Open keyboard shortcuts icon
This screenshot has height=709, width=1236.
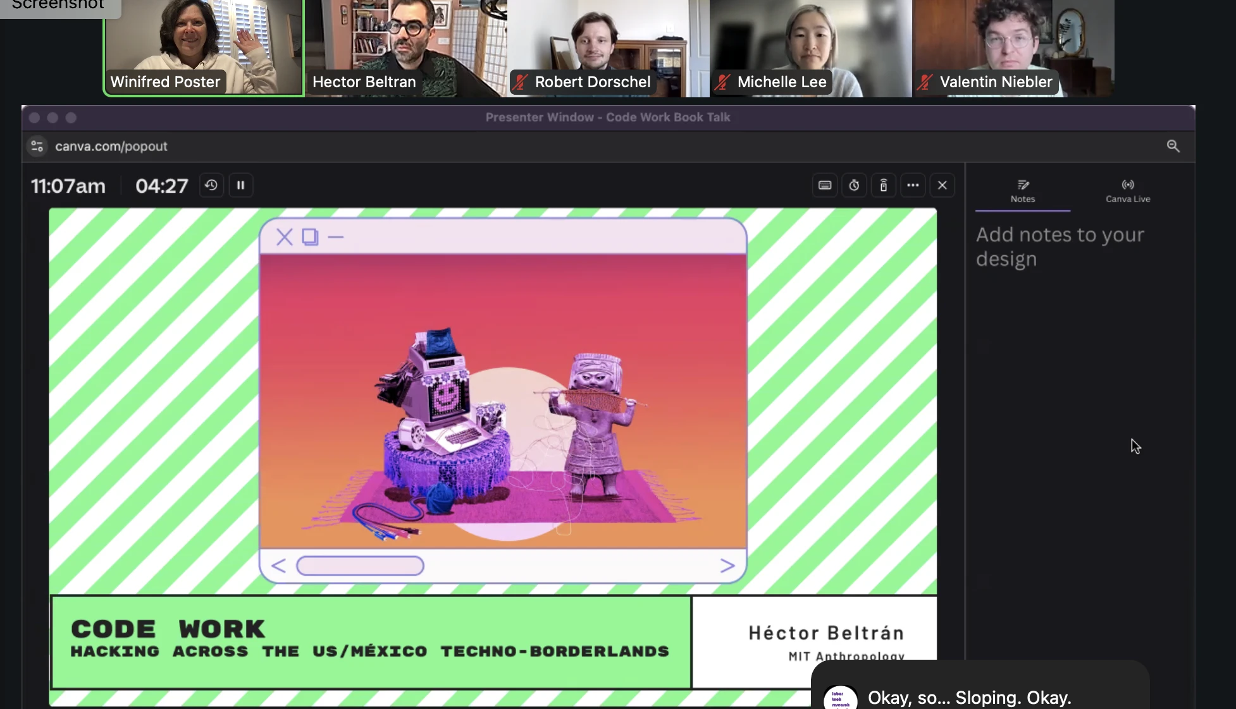(825, 185)
